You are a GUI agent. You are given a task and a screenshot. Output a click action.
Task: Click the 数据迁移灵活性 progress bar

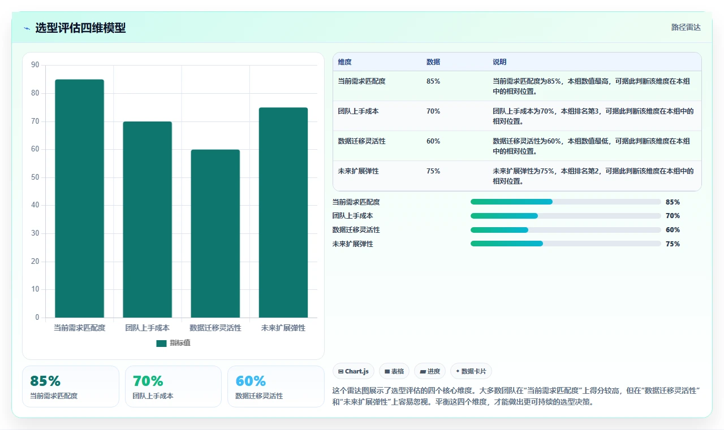coord(566,230)
